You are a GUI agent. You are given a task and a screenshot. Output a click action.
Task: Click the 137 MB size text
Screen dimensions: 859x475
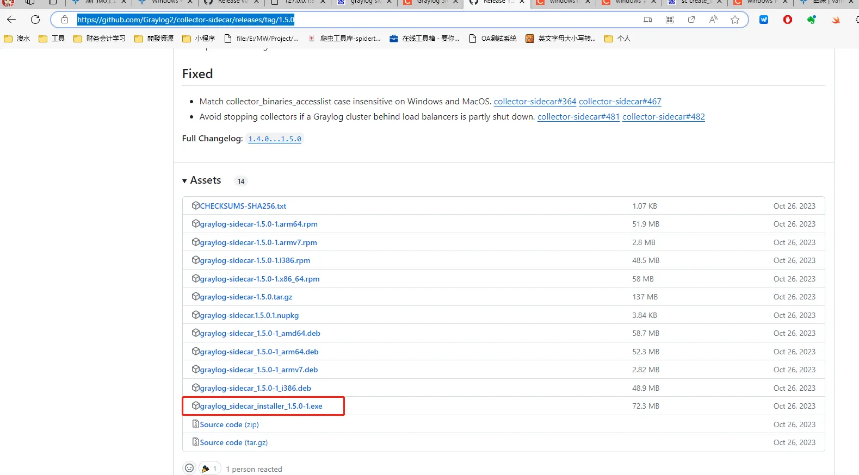(x=645, y=297)
